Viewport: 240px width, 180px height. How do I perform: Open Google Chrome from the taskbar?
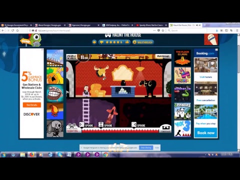pos(105,154)
